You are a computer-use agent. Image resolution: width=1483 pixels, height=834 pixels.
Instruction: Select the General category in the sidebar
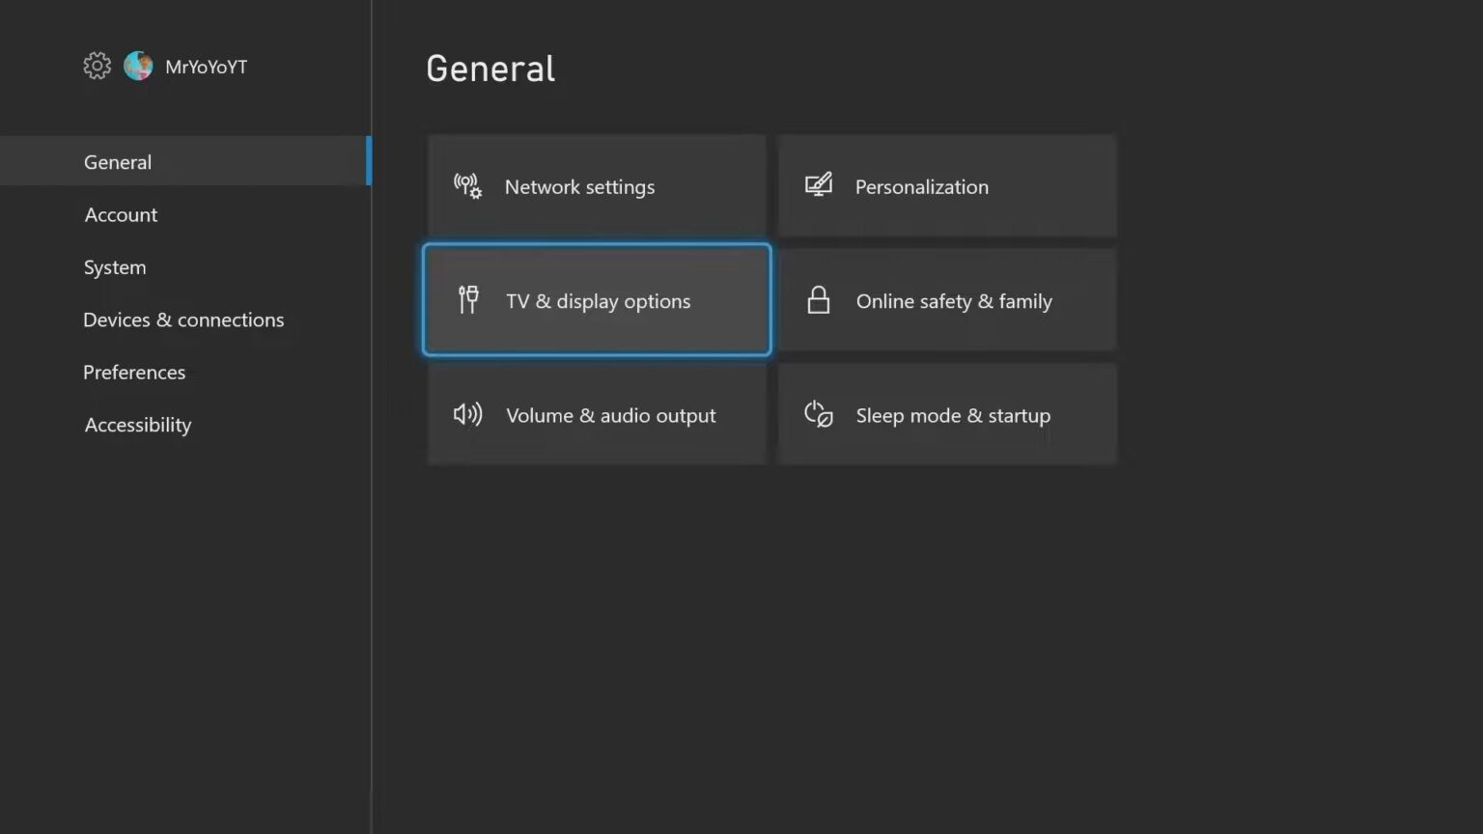117,161
